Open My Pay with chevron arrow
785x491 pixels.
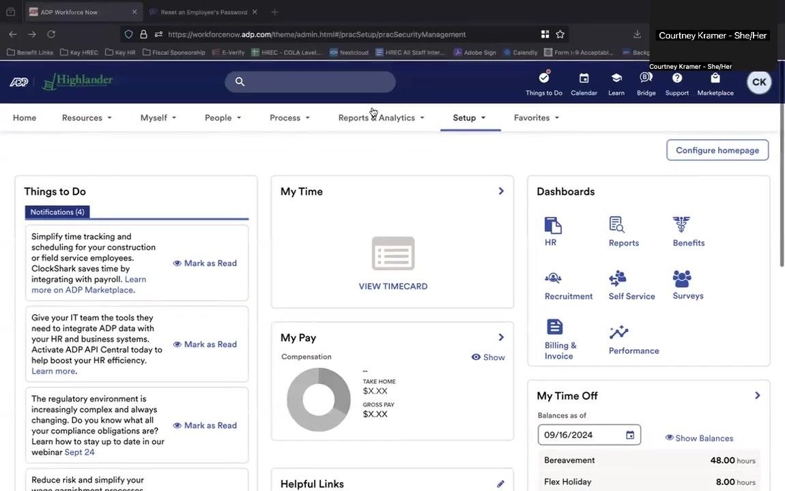[x=500, y=337]
